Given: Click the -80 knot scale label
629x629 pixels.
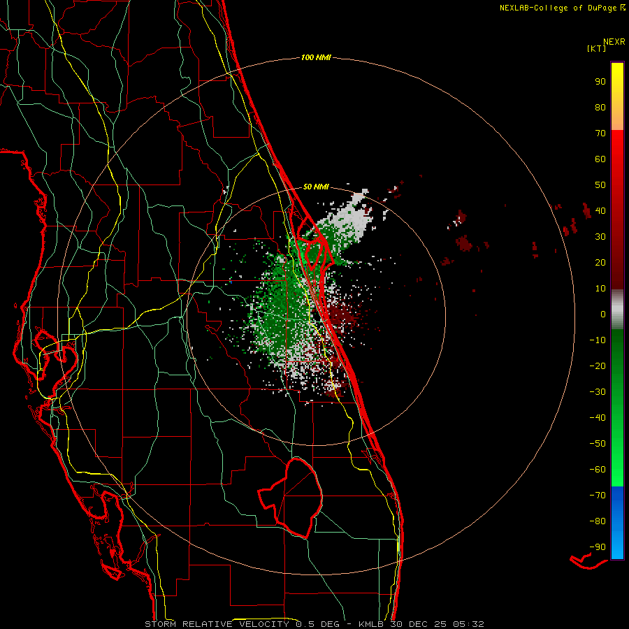Looking at the screenshot, I should click(598, 521).
